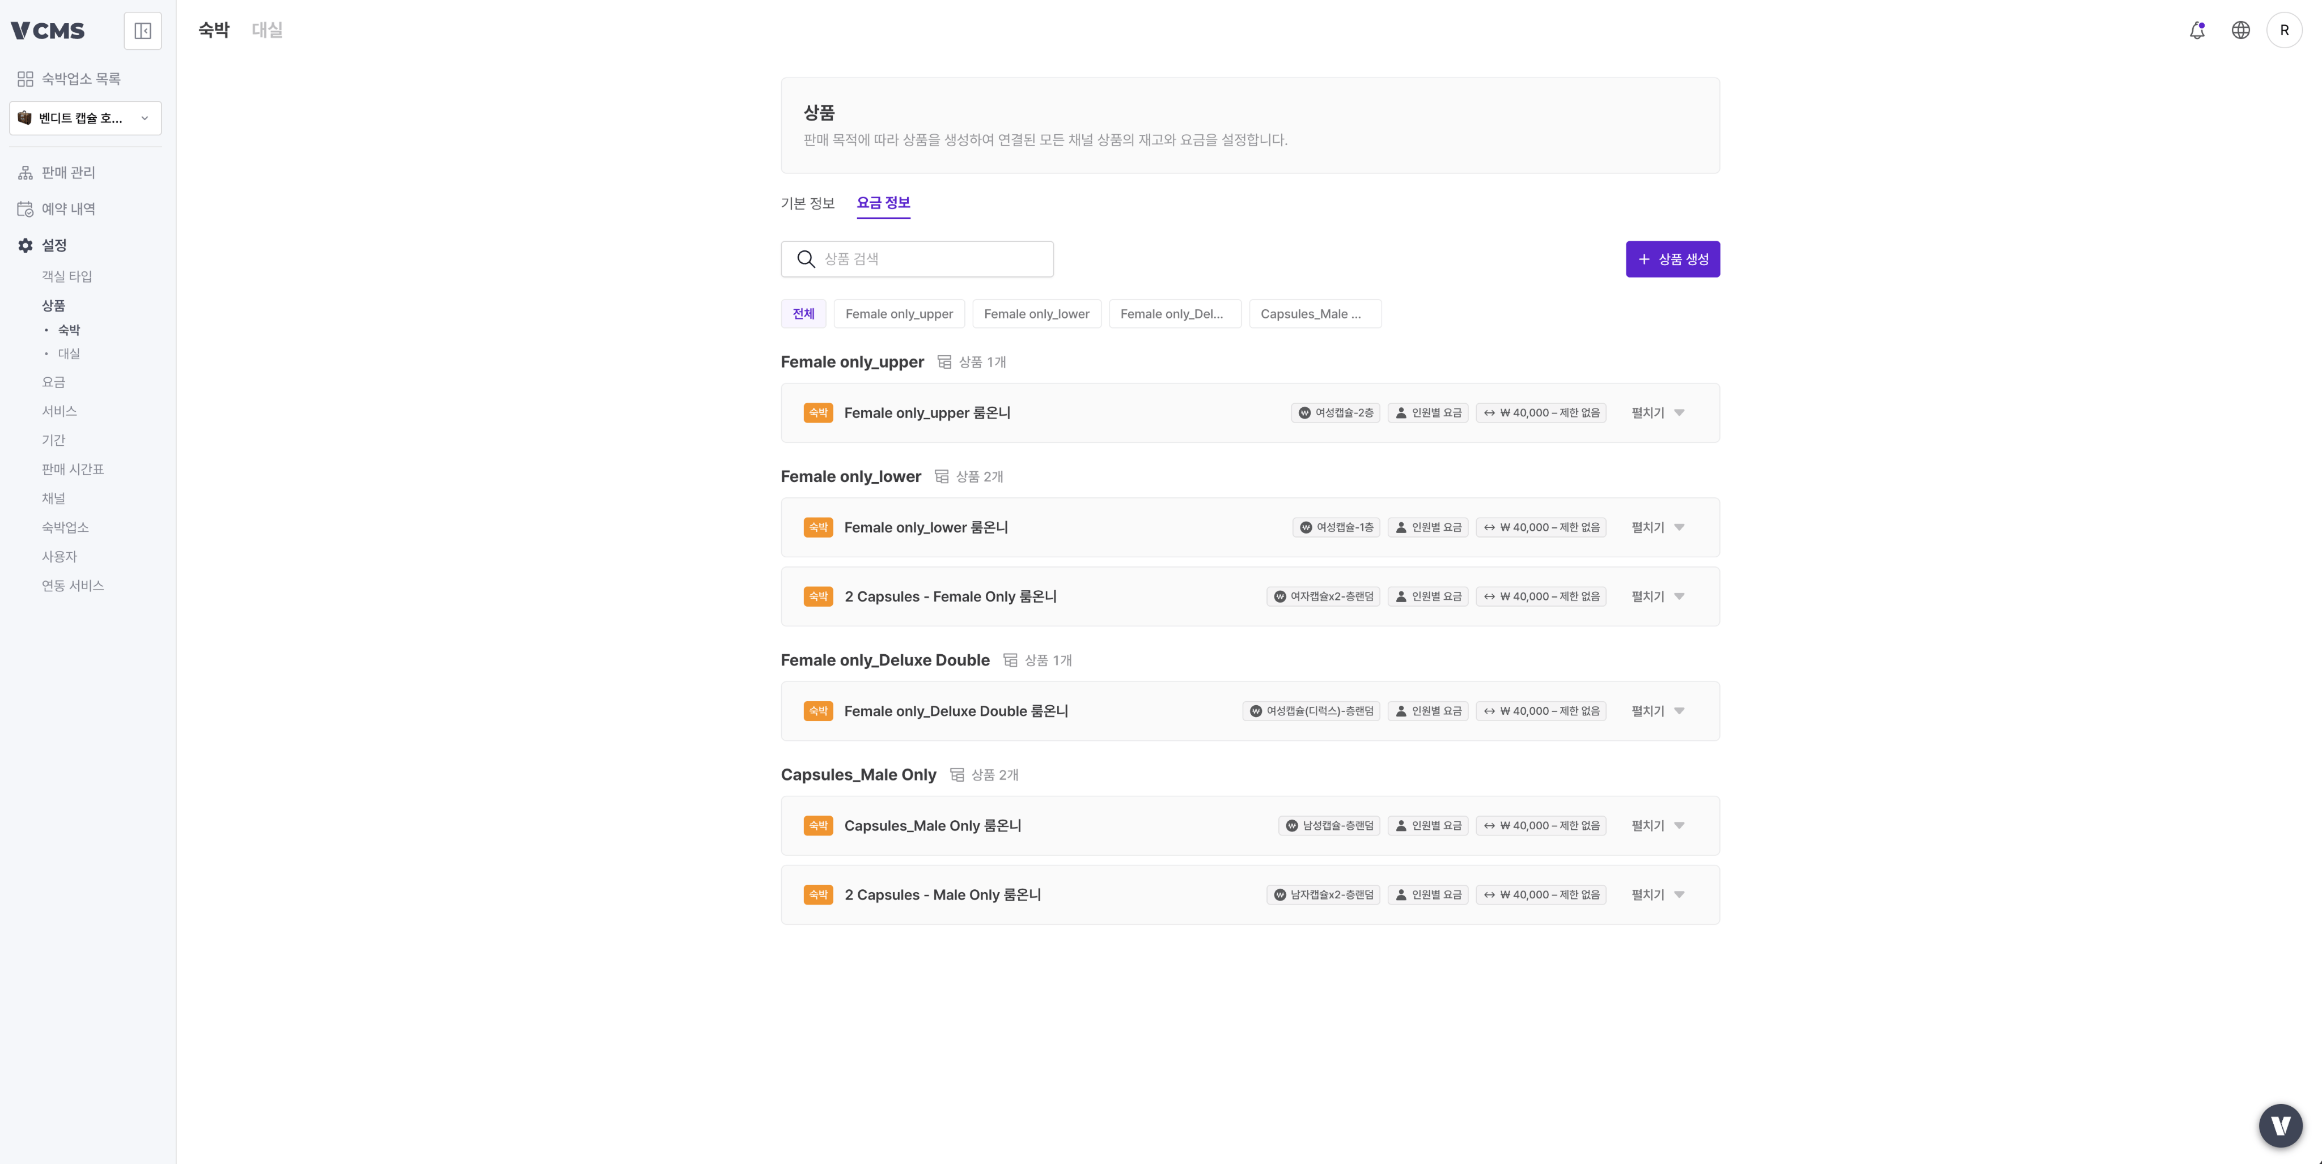This screenshot has height=1164, width=2322.
Task: Select 숙박 under 상품 in sidebar
Action: [x=69, y=330]
